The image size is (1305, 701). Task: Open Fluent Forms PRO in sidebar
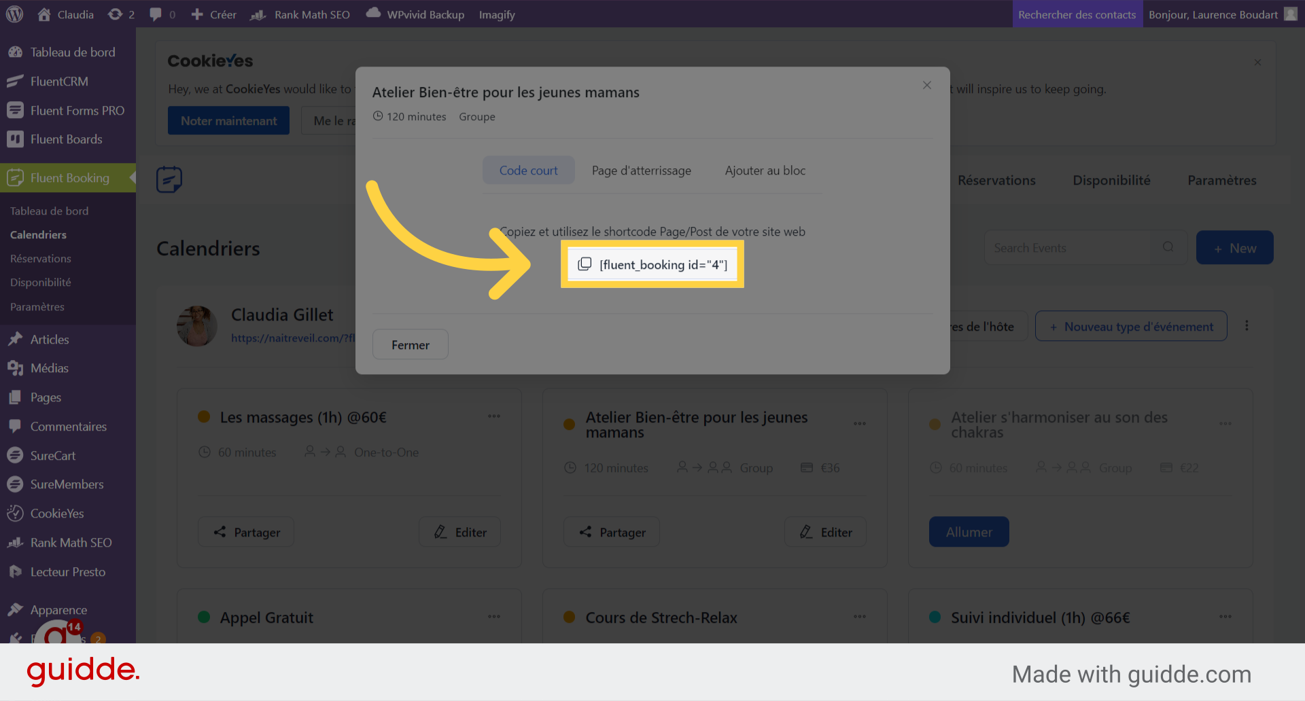[68, 111]
